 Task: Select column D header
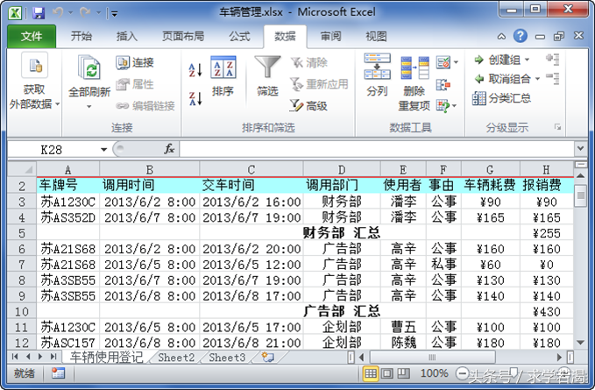[x=342, y=169]
